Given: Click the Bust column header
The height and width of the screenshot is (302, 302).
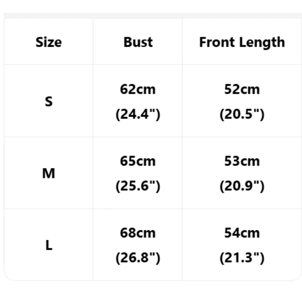Looking at the screenshot, I should coord(138,42).
